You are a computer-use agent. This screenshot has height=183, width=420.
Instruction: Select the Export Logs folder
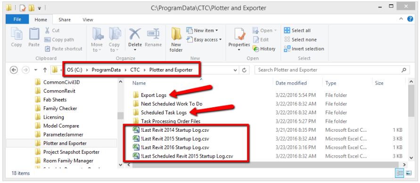pyautogui.click(x=154, y=95)
